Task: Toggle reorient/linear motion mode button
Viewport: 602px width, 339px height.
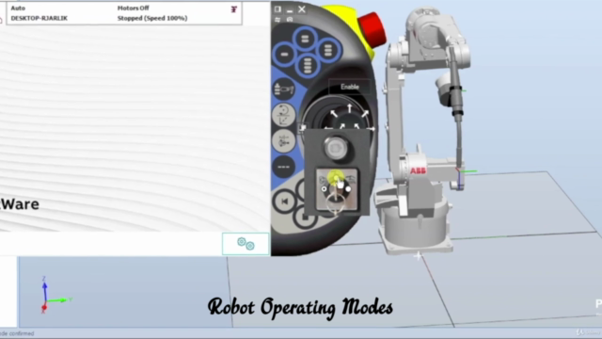Action: (284, 115)
